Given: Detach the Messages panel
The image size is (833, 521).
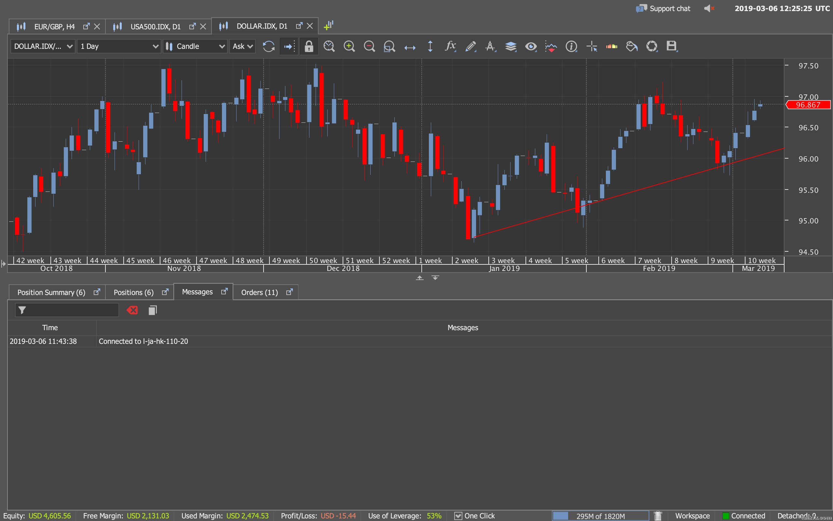Looking at the screenshot, I should coord(225,291).
